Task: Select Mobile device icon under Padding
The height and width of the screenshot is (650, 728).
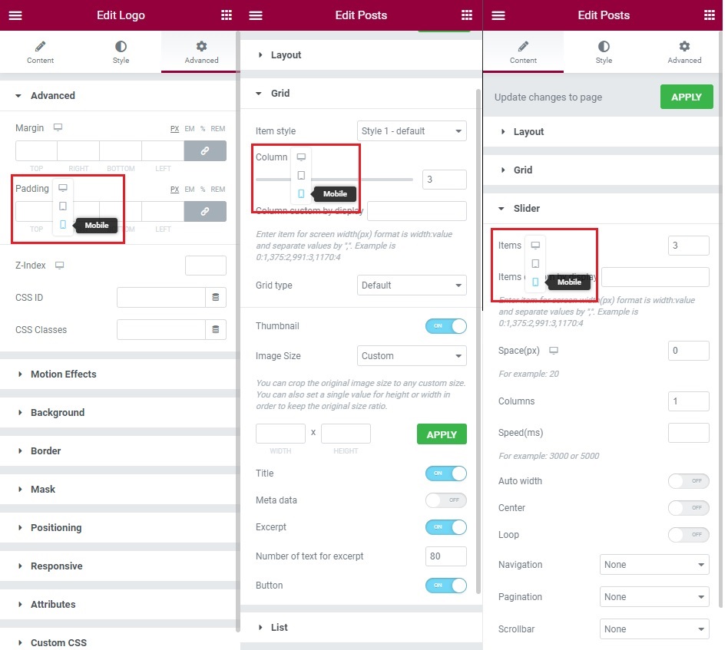Action: coord(63,225)
